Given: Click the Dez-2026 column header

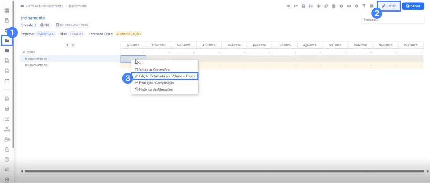Looking at the screenshot, I should pyautogui.click(x=411, y=45).
